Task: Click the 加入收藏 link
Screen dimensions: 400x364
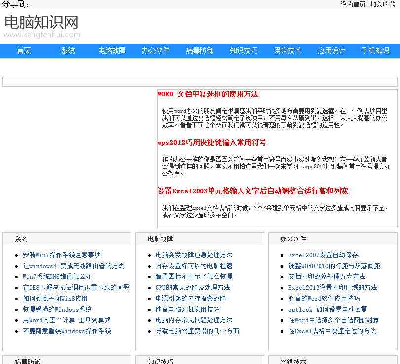Action: pos(383,4)
